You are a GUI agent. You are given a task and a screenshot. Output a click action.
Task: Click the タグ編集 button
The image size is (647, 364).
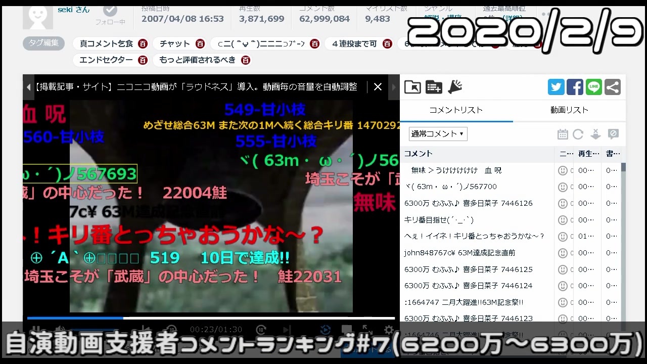44,43
